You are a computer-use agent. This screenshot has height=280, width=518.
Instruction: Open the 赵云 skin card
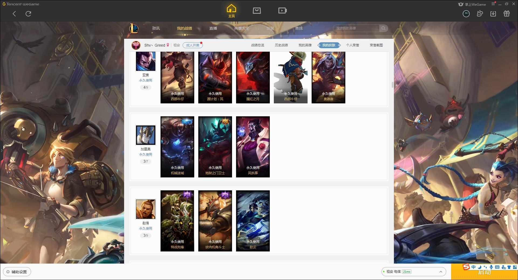click(253, 221)
